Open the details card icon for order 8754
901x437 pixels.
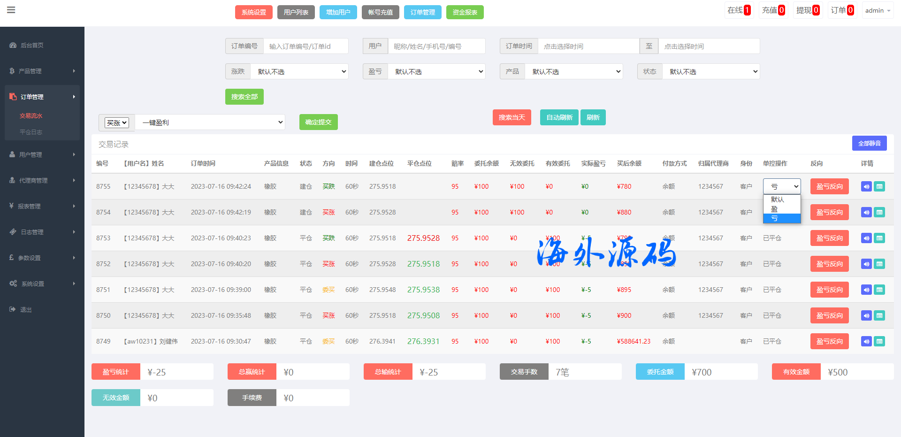tap(879, 212)
